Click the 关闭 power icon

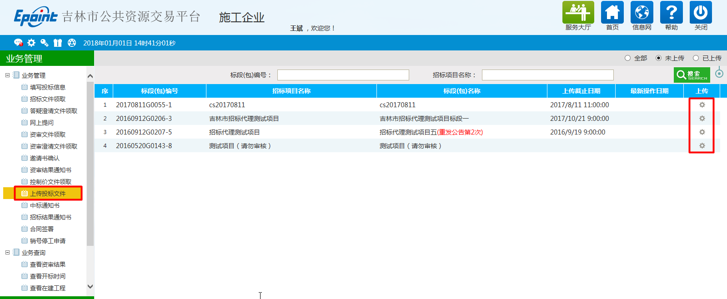(701, 12)
